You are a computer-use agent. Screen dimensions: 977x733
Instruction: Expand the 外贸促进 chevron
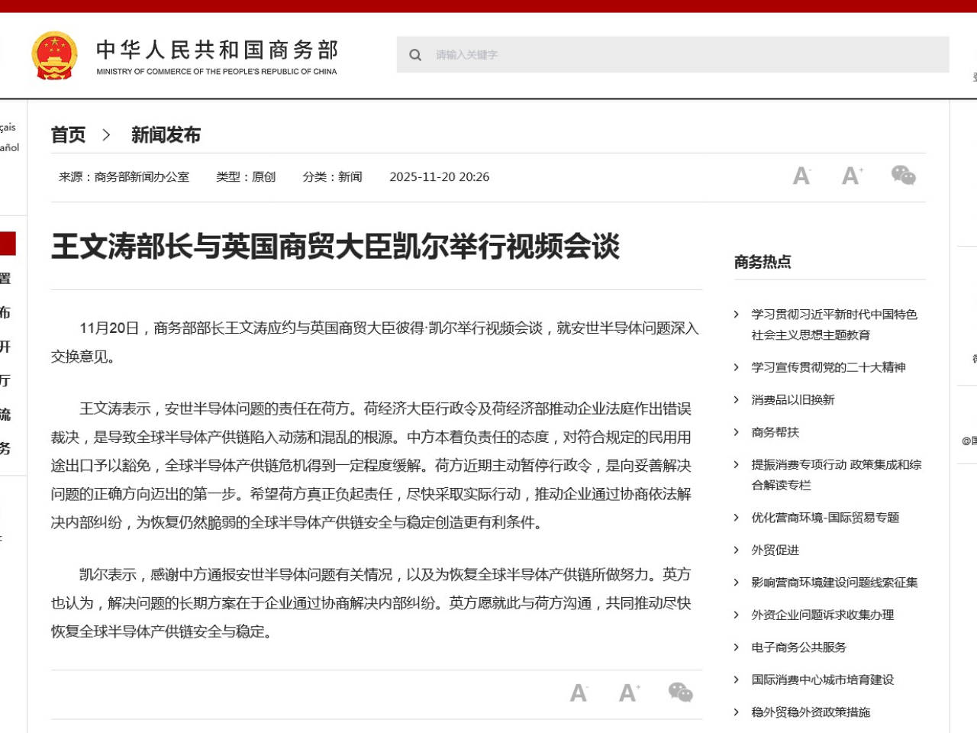735,550
